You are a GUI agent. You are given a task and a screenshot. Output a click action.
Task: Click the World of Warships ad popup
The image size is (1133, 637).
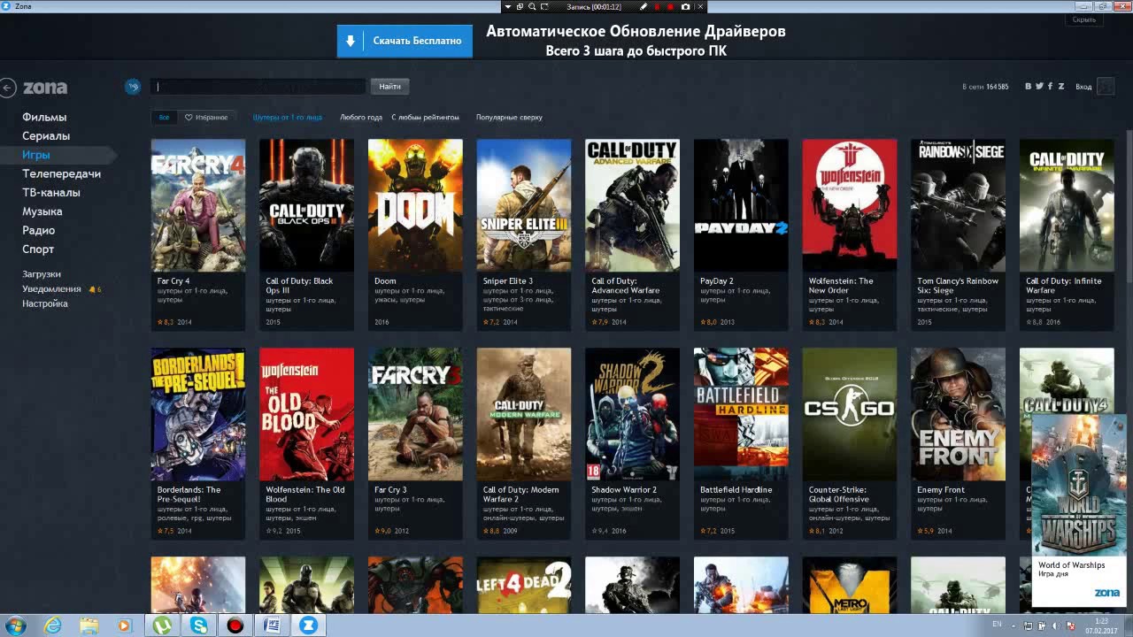coord(1078,510)
